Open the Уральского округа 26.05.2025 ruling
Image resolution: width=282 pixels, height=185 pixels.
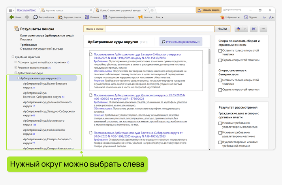pyautogui.click(x=139, y=97)
